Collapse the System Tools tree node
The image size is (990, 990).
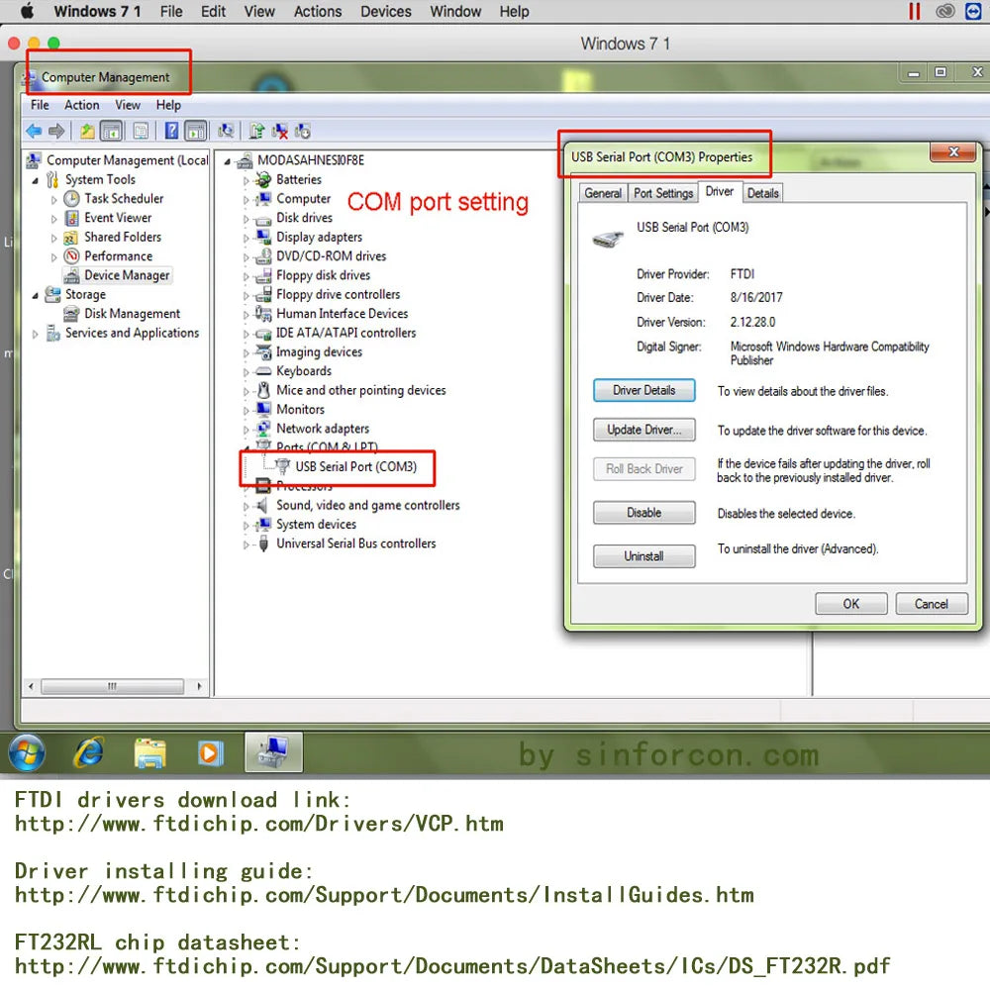(36, 180)
